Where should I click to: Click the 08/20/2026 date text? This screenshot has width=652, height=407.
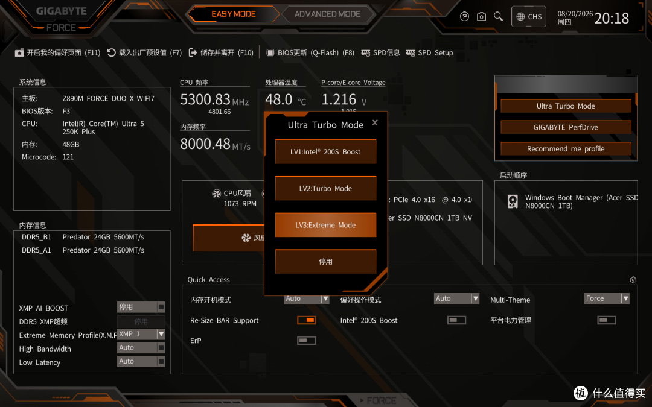(575, 14)
